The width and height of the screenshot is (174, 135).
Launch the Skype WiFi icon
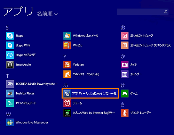pyautogui.click(x=10, y=45)
